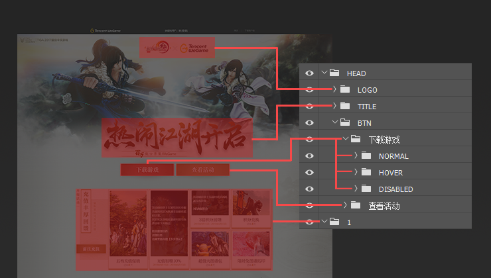
Task: Click the TITLE folder icon
Action: tap(345, 106)
